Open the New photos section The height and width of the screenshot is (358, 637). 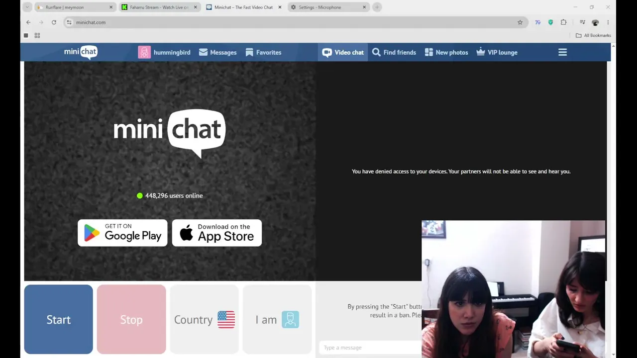coord(446,52)
